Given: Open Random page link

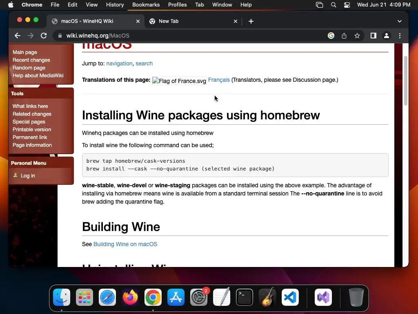Looking at the screenshot, I should (29, 68).
